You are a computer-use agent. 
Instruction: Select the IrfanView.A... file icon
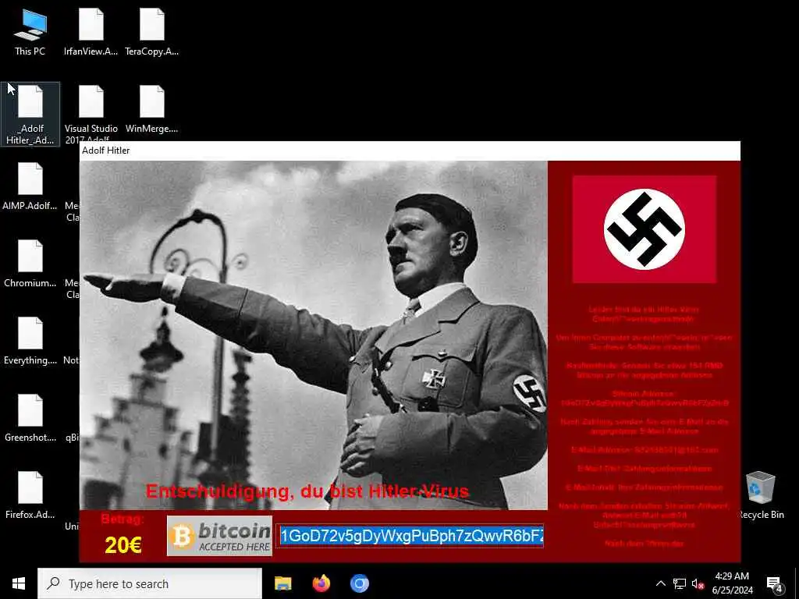(91, 31)
